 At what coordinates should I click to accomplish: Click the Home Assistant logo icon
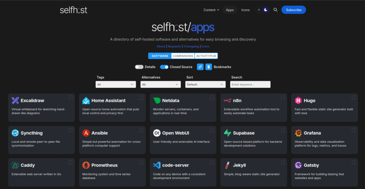click(86, 101)
